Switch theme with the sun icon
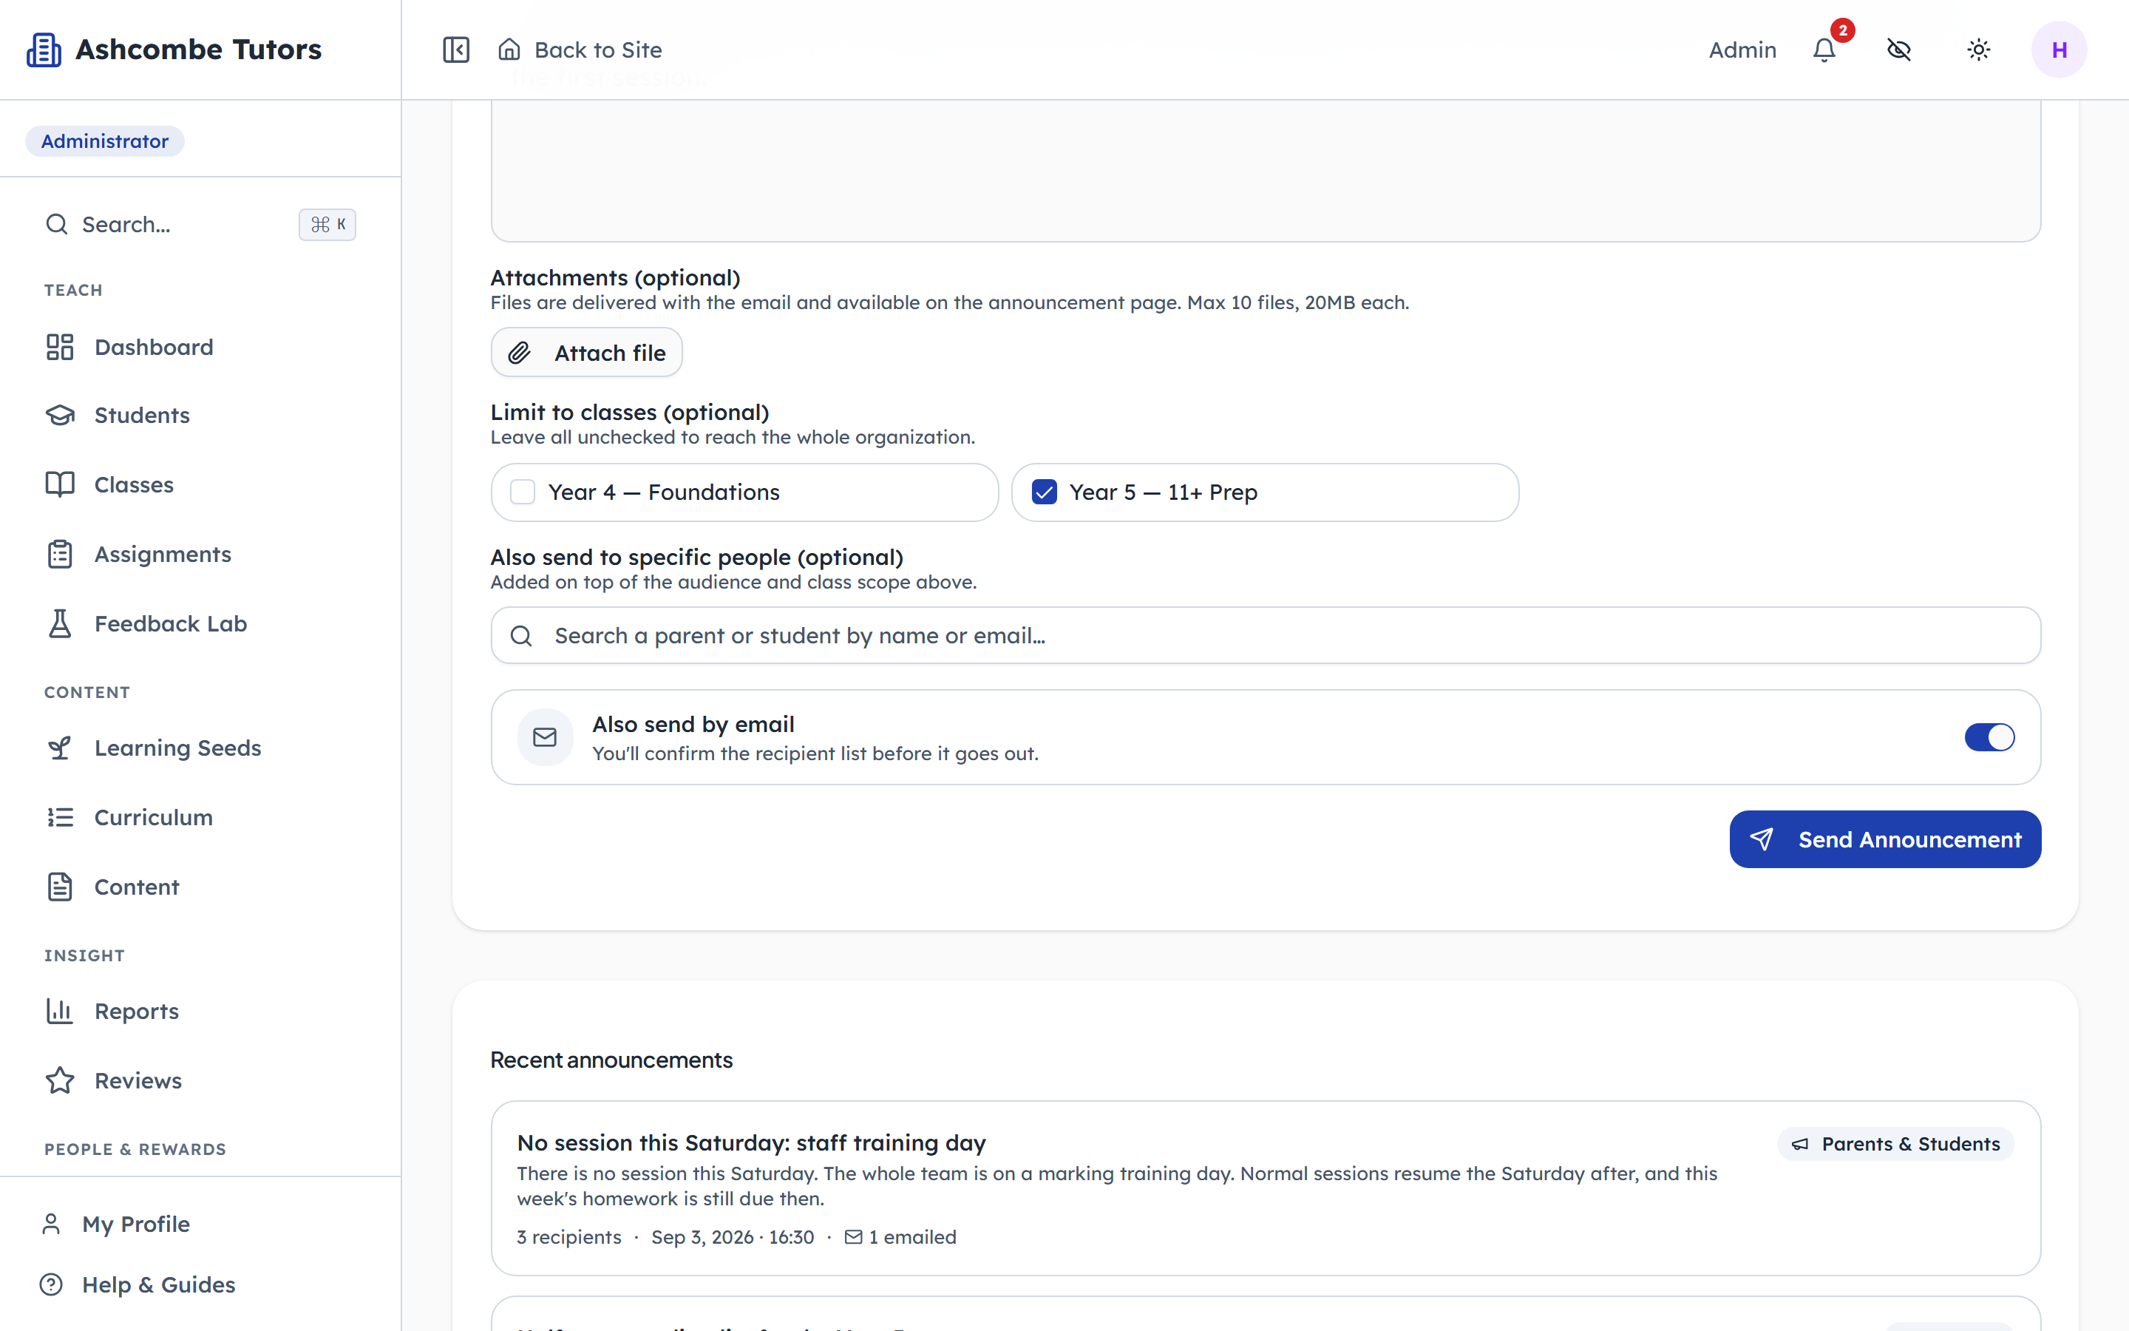 pos(1978,50)
